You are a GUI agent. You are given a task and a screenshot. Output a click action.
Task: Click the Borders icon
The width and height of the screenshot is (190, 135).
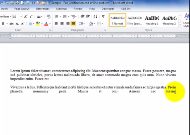coord(99,24)
